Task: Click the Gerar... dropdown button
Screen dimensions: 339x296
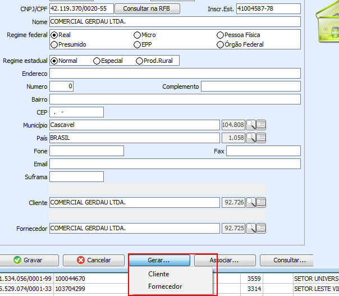Action: click(159, 260)
